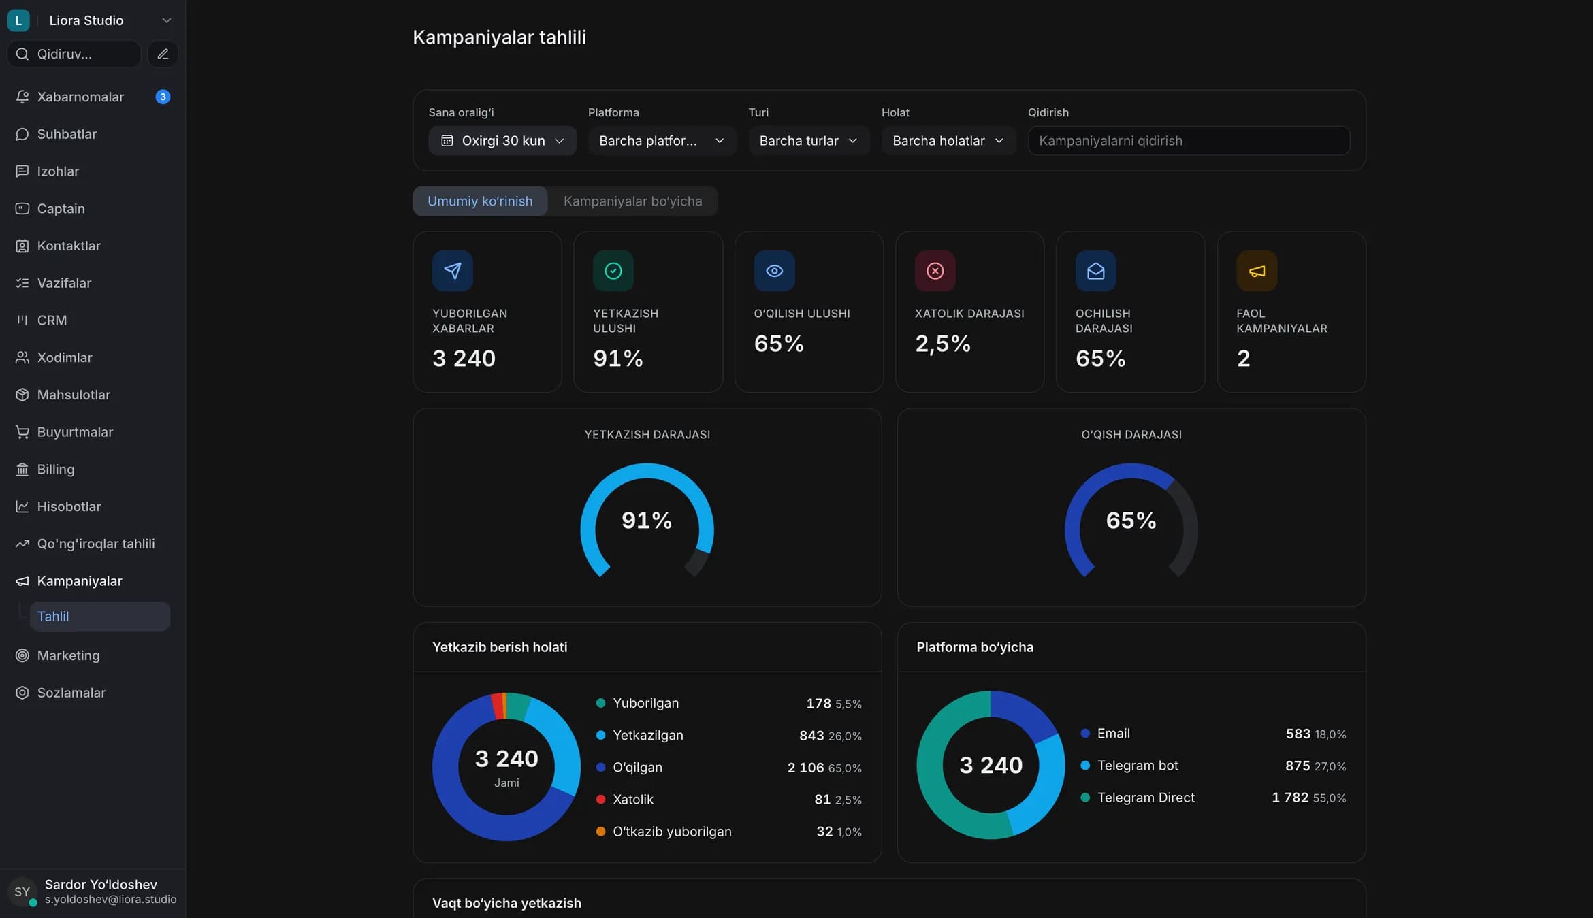Click Qo'ng'iroqlar tahlili trend icon
Image resolution: width=1593 pixels, height=918 pixels.
(x=22, y=544)
